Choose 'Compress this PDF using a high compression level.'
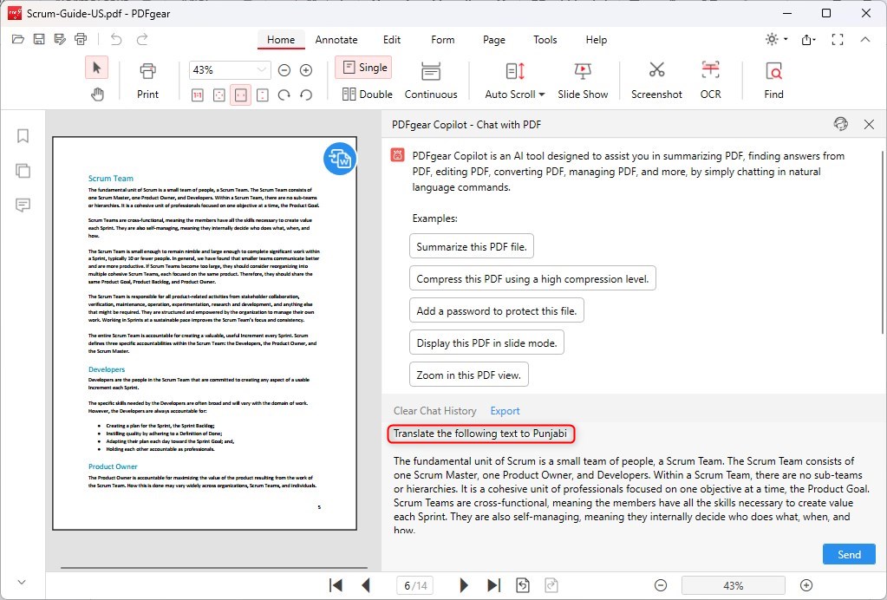 pos(532,278)
